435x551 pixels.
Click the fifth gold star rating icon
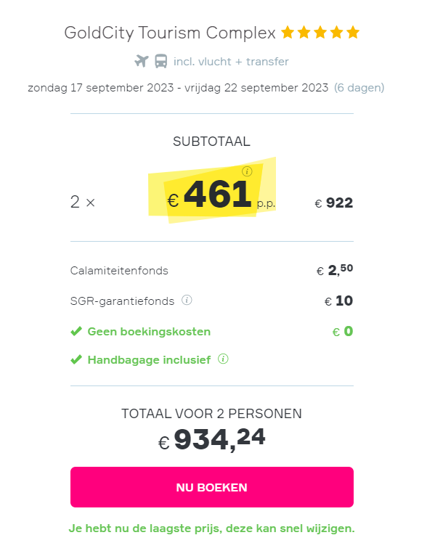[353, 33]
